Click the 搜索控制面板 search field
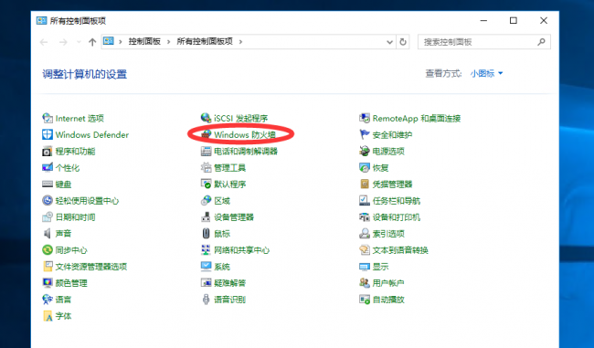The width and height of the screenshot is (594, 348). (484, 42)
